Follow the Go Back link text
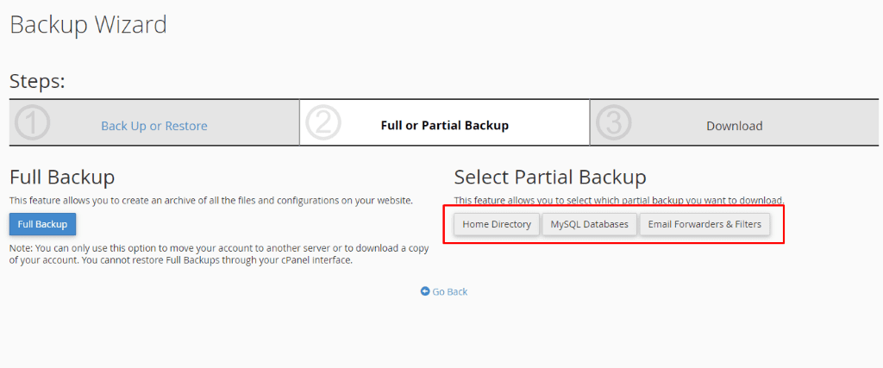Screen dimensions: 883x368 [x=449, y=292]
